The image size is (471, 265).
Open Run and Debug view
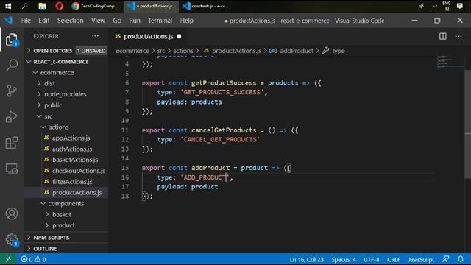point(12,116)
